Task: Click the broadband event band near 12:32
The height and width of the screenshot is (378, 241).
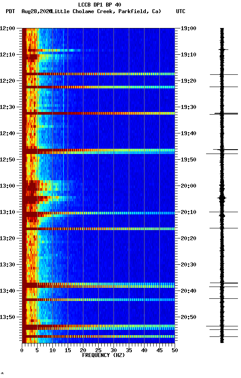Action: point(98,113)
